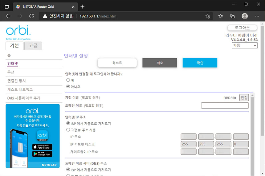Click last octet of IP 서브넷 마스크 field

pyautogui.click(x=241, y=144)
